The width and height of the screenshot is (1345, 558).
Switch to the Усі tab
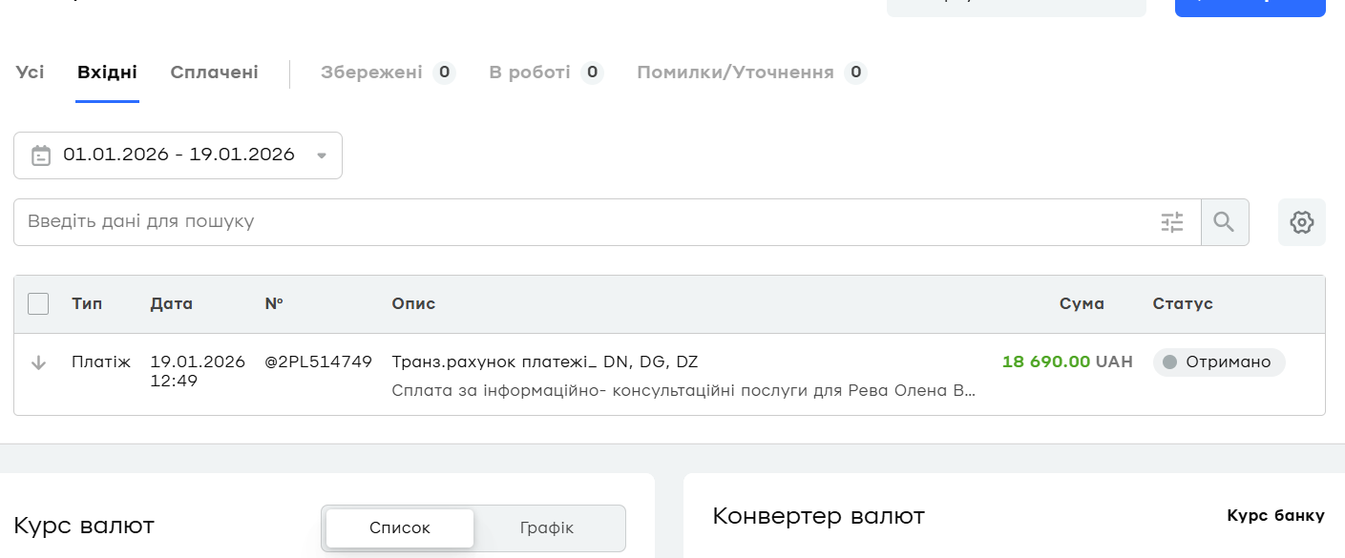(x=30, y=72)
